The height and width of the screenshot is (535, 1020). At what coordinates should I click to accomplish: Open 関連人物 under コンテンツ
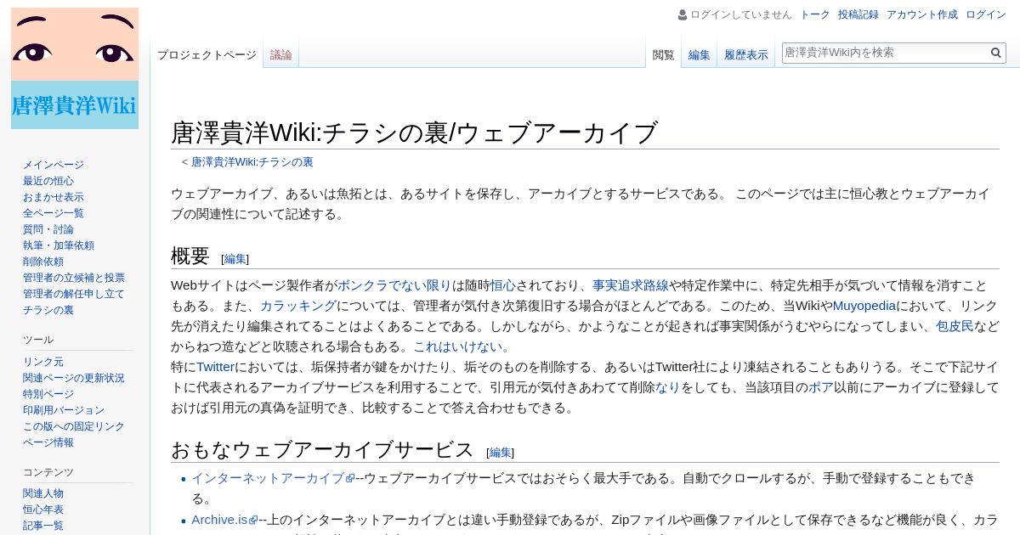pyautogui.click(x=43, y=493)
